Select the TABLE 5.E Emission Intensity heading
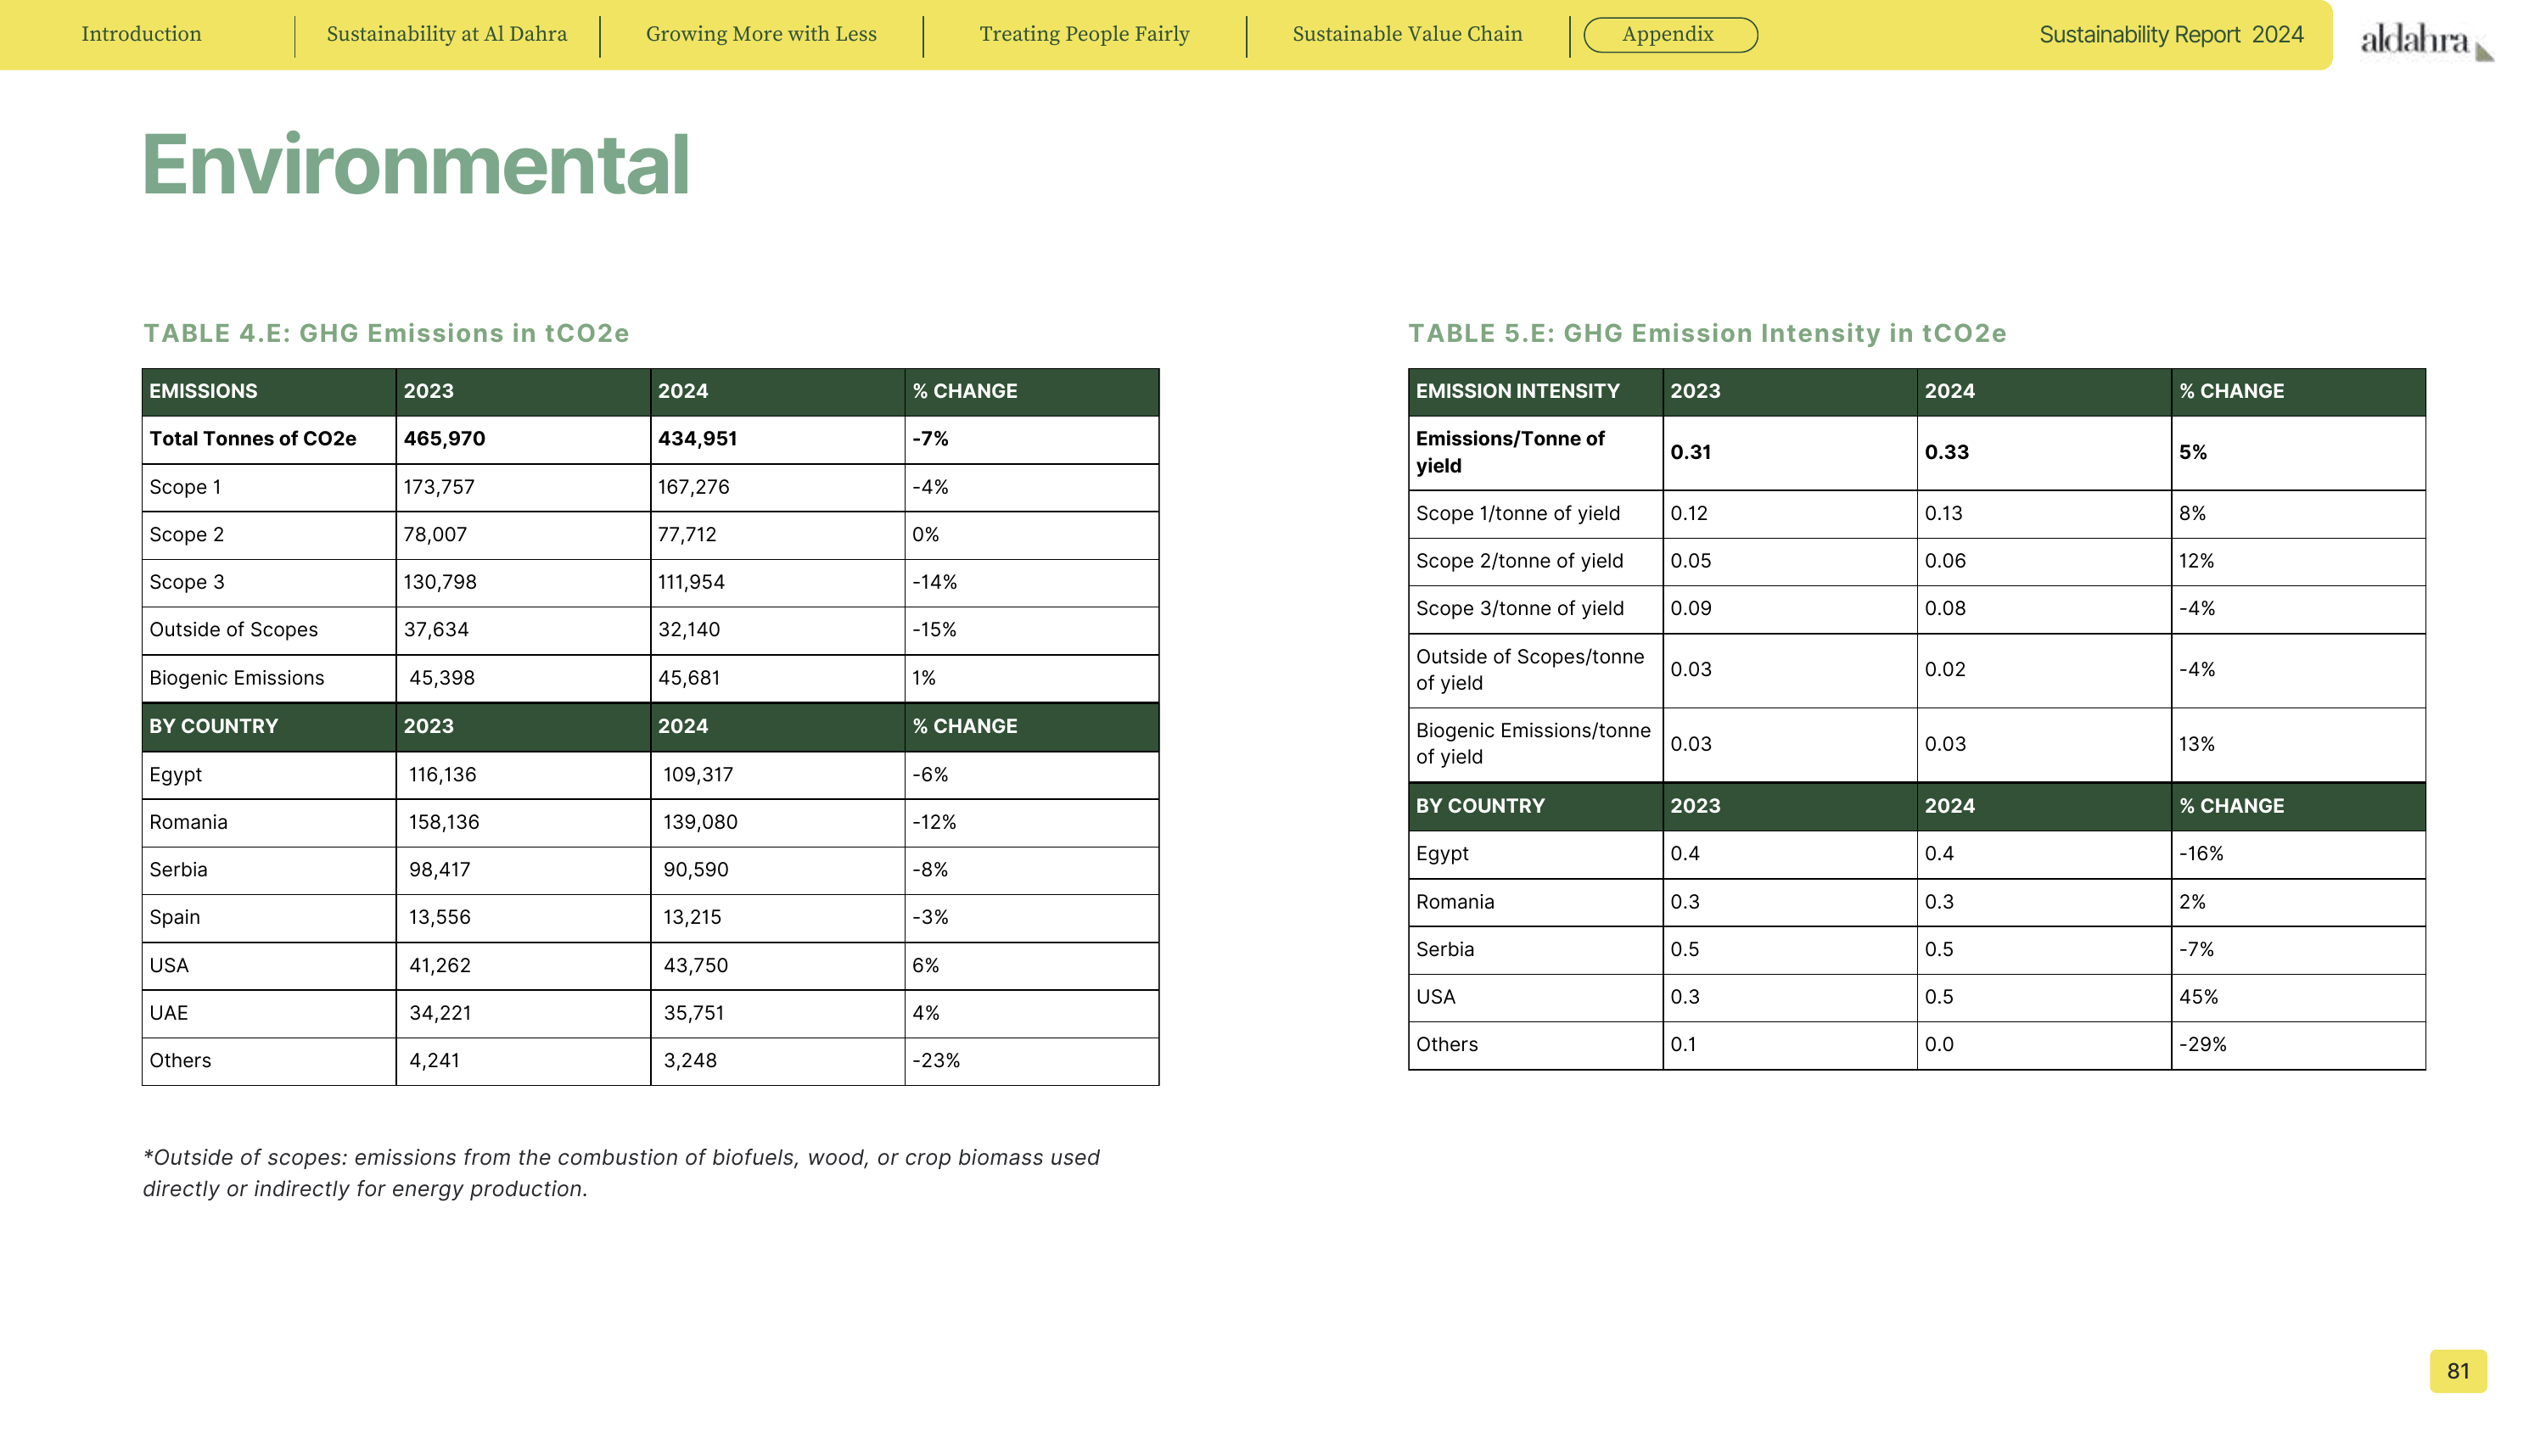2546x1432 pixels. [1707, 333]
